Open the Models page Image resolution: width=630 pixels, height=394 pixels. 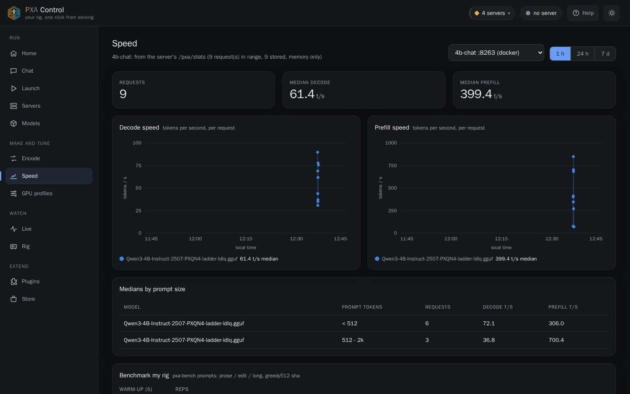(49, 123)
